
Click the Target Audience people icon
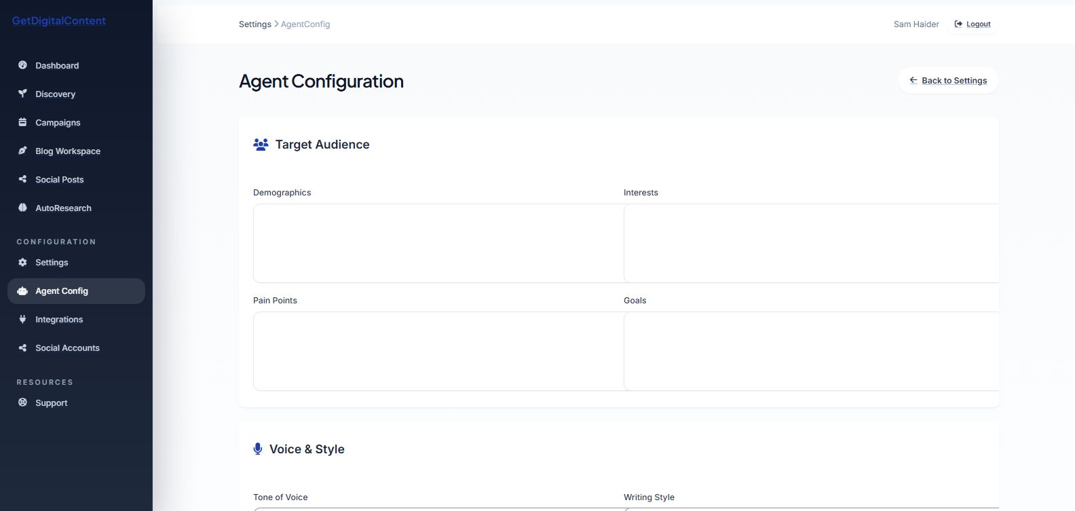coord(261,145)
